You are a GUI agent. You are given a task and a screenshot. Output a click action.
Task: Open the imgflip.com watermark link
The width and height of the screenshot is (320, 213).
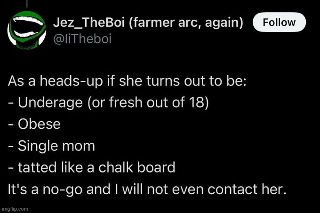(15, 209)
